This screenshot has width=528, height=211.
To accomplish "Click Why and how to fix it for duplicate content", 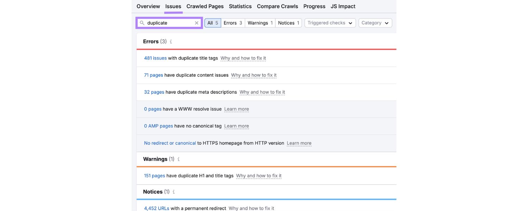I will pyautogui.click(x=253, y=75).
